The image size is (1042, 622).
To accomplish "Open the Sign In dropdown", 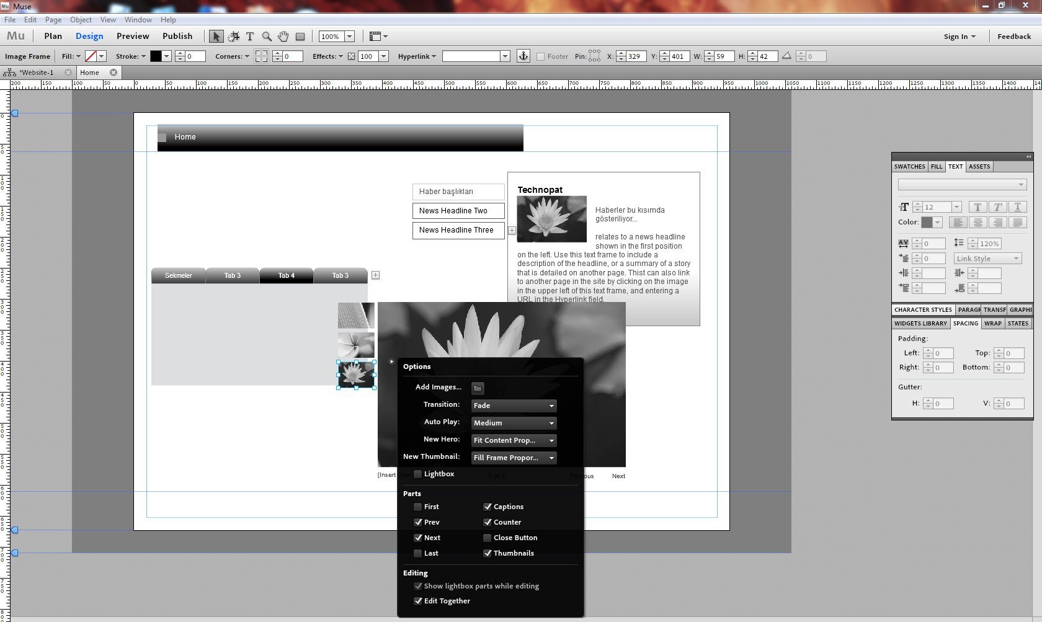I will (x=960, y=37).
